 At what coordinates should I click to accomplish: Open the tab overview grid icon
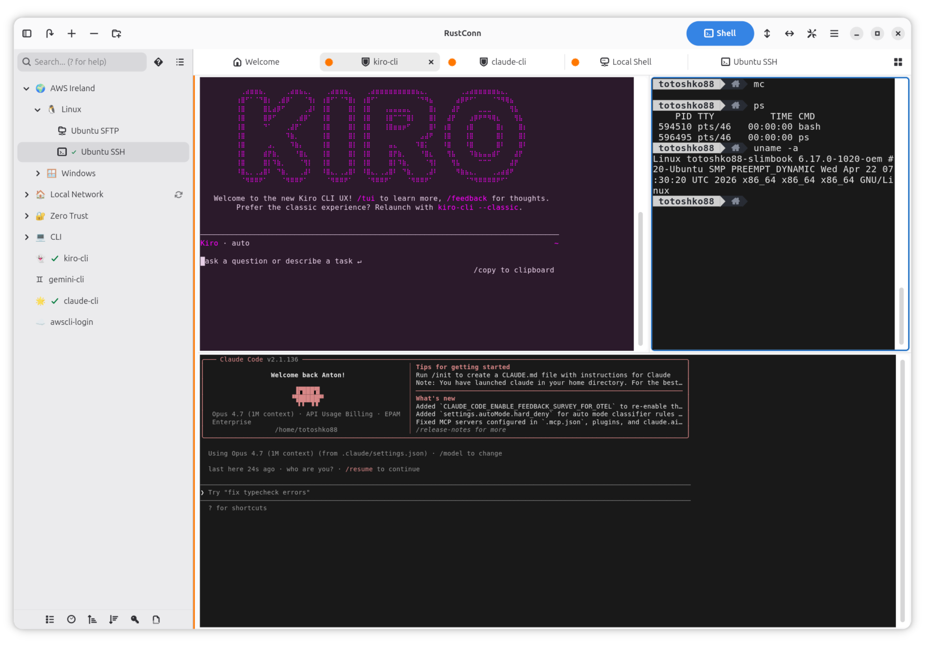(898, 62)
